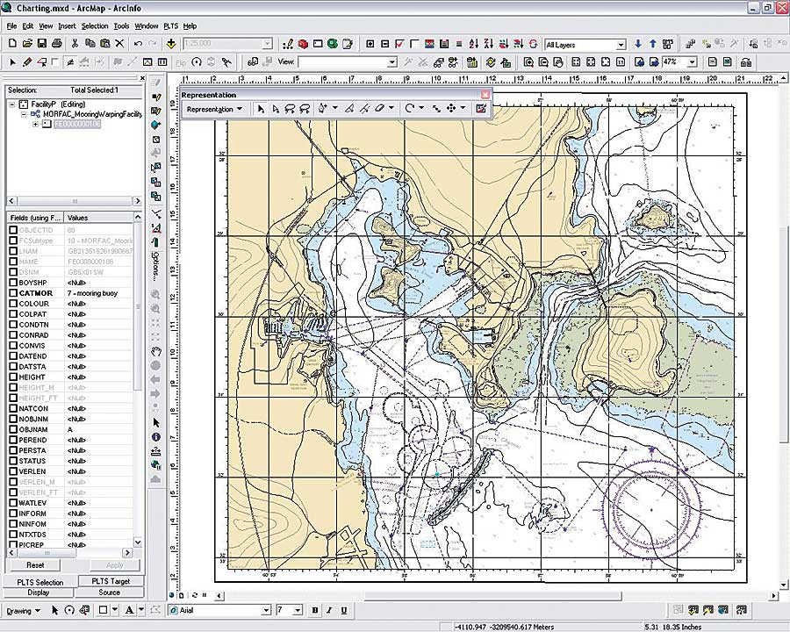The image size is (790, 632).
Task: Check the COLPAT field box
Action: click(13, 314)
